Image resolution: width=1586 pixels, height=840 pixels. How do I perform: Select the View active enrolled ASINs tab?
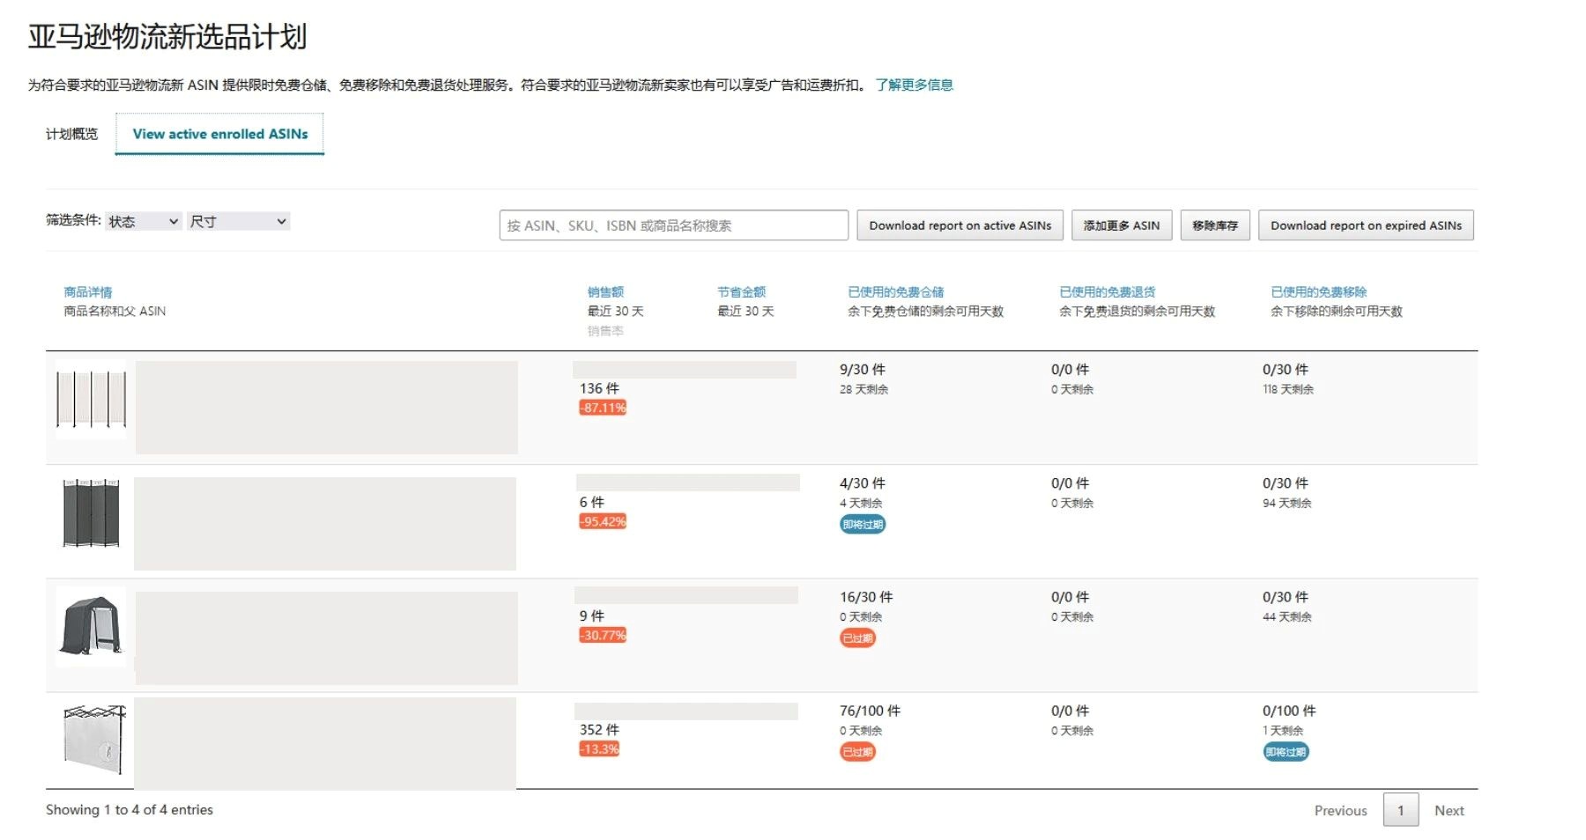220,134
